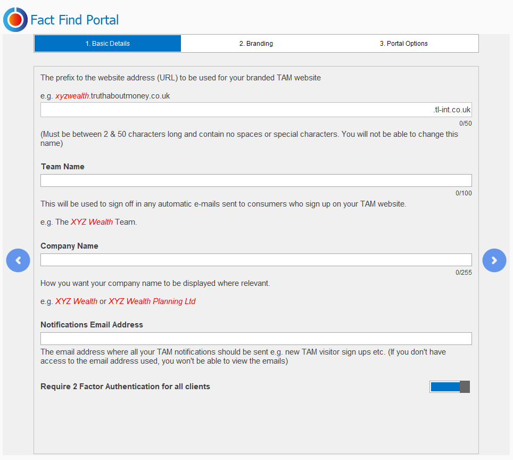513x460 pixels.
Task: Click into the Team Name input
Action: click(256, 180)
